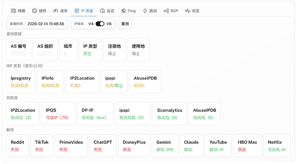Viewport: 297px width, 164px height.
Task: Click the ipapi 极低风险 (0) card
Action: (x=133, y=114)
